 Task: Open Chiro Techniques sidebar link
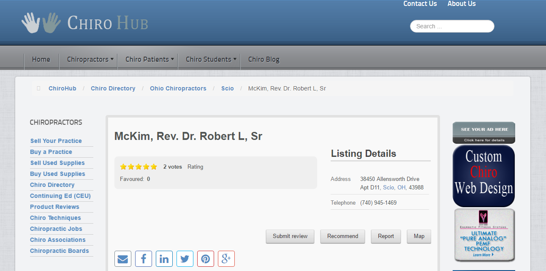click(55, 218)
